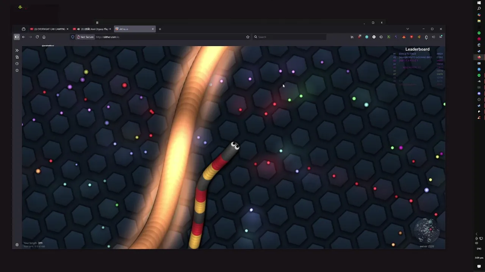
Task: Click the red play-button extension icon
Action: coord(411,37)
